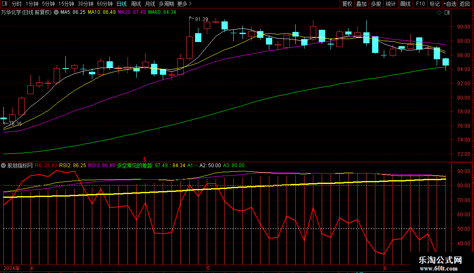Viewport: 474px width, 273px height.
Task: Click 返回 to go back
Action: (x=465, y=4)
